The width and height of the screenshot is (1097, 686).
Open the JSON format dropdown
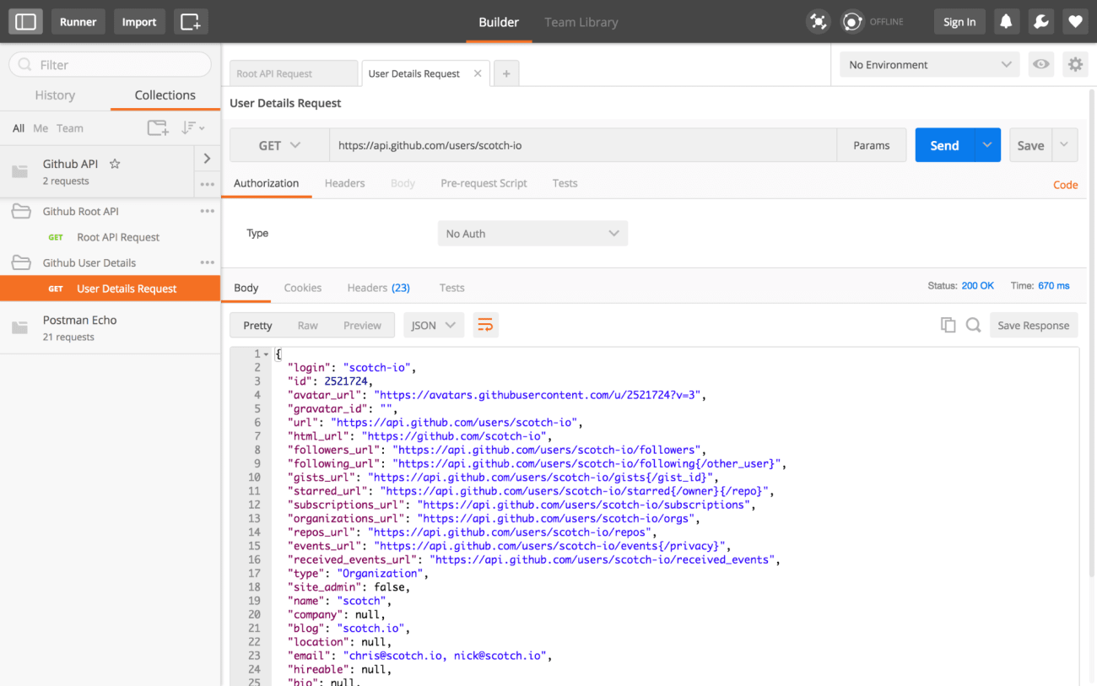(x=434, y=325)
